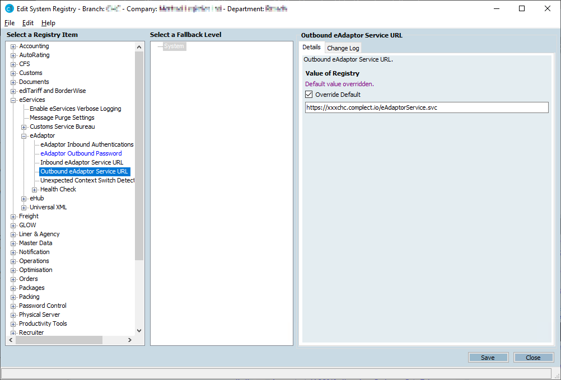Click the Save button
The image size is (561, 380).
(488, 357)
